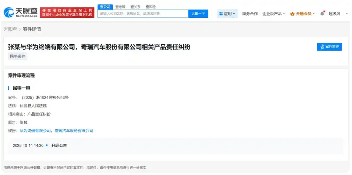Open the 华为终端有限公司 defendant link

[x=35, y=131]
